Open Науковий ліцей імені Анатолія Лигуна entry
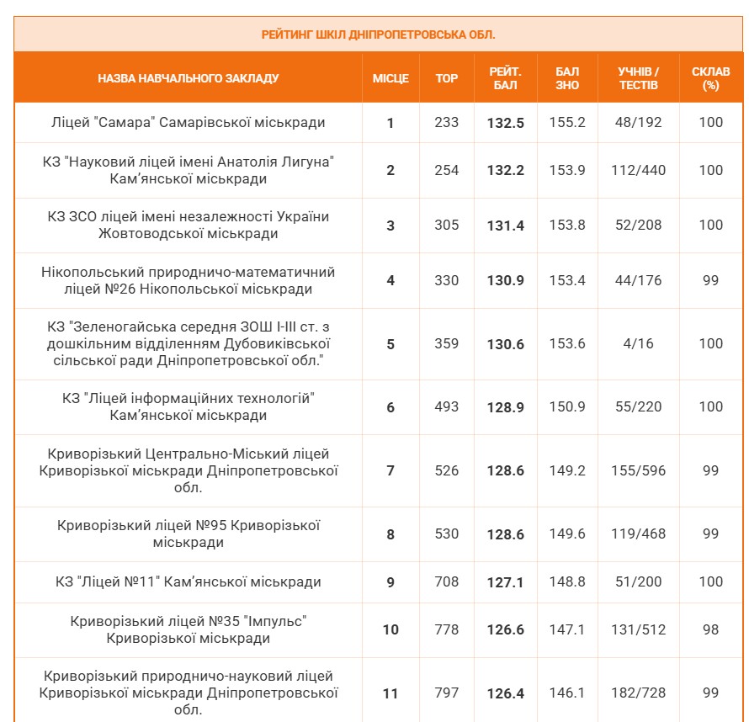This screenshot has width=749, height=722. pyautogui.click(x=188, y=170)
